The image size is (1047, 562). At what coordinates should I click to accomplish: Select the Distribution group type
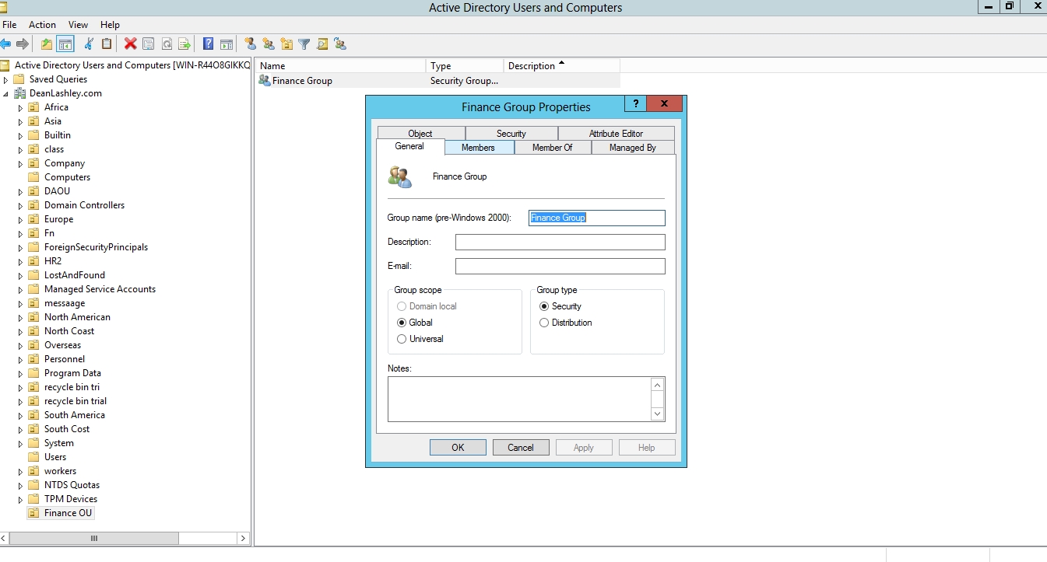point(544,323)
